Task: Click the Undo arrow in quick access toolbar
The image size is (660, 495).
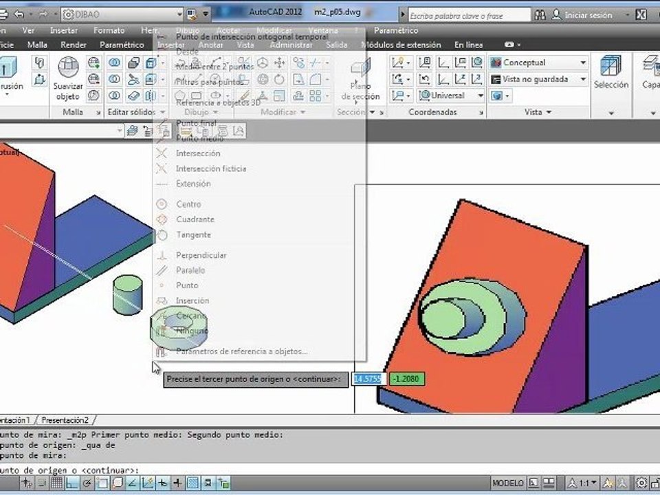Action: point(19,14)
